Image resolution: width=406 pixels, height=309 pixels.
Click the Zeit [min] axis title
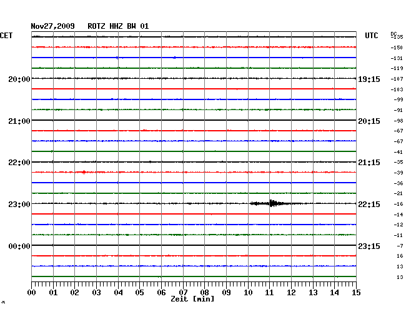(192, 299)
